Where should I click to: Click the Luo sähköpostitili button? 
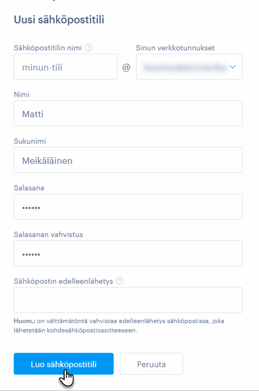64,364
